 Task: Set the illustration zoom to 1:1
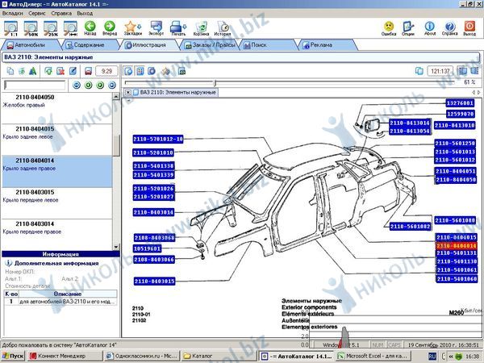[x=10, y=29]
